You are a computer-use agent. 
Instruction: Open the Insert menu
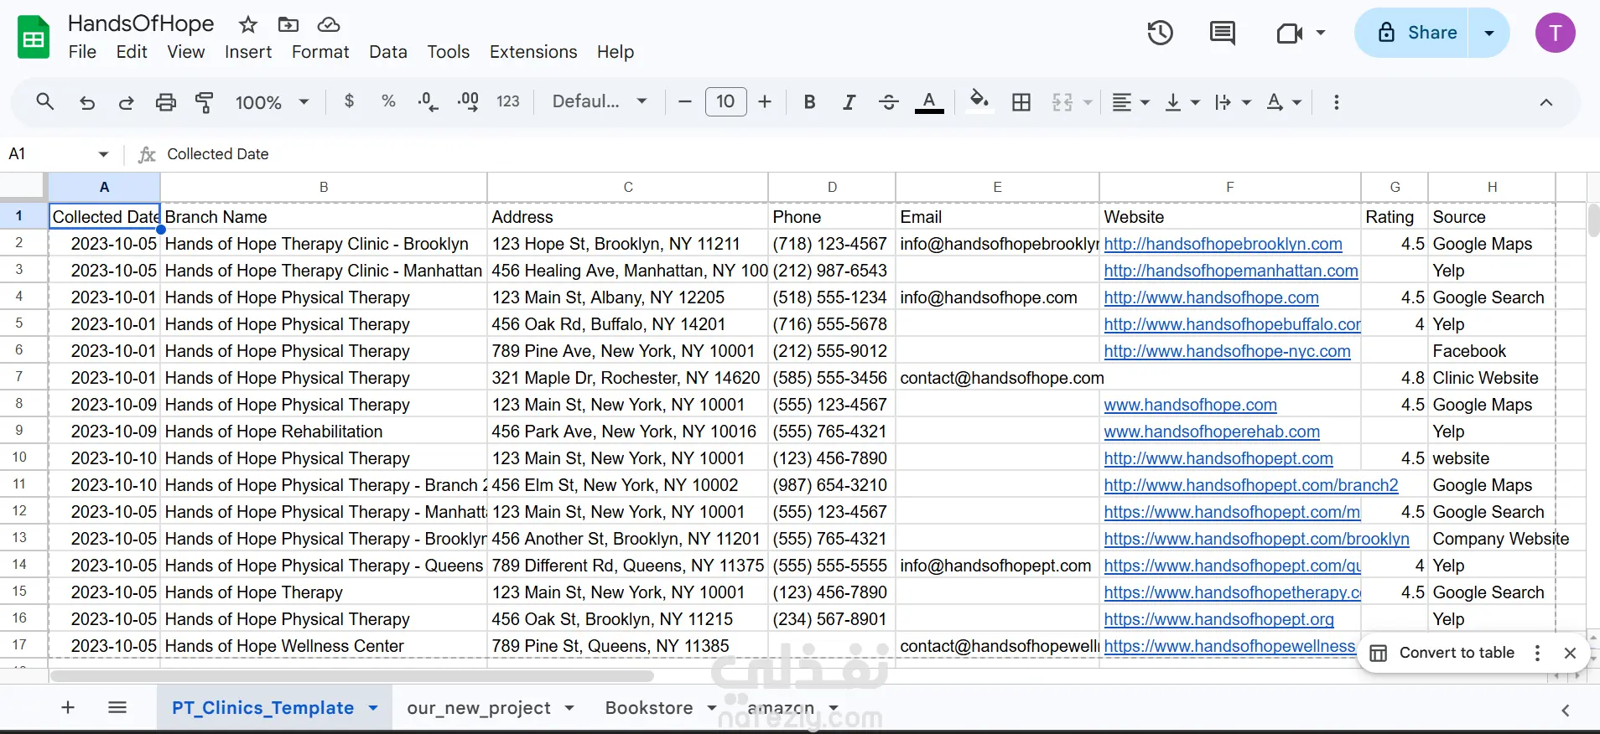pos(248,52)
